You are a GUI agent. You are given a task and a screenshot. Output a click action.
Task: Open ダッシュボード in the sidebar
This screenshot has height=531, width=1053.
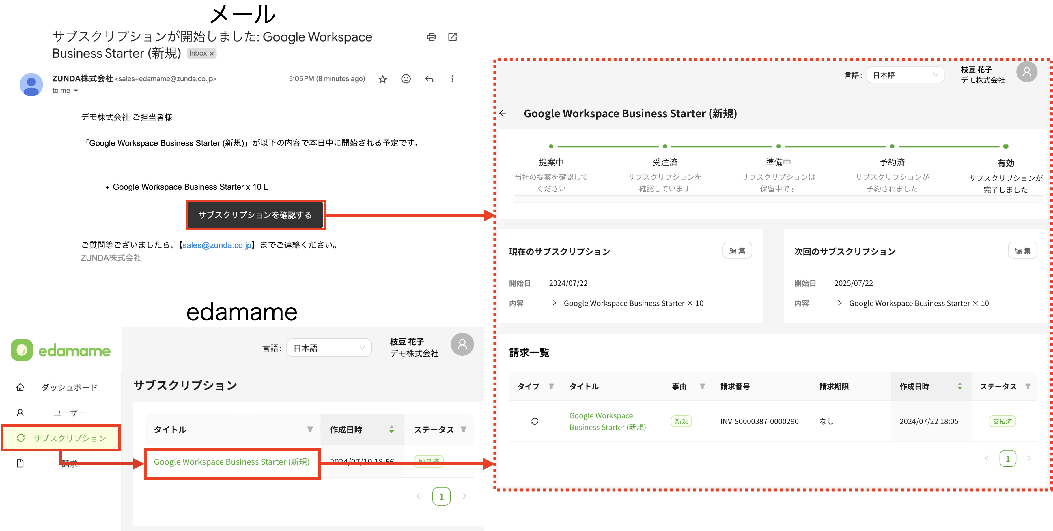coord(70,387)
